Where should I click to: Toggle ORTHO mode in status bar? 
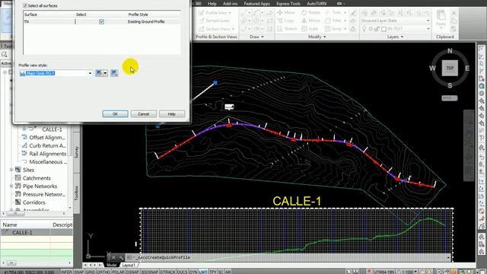pos(103,272)
